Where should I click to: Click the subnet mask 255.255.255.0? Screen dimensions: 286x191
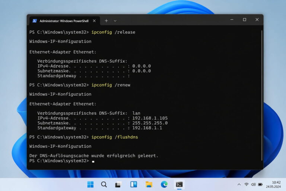point(150,123)
